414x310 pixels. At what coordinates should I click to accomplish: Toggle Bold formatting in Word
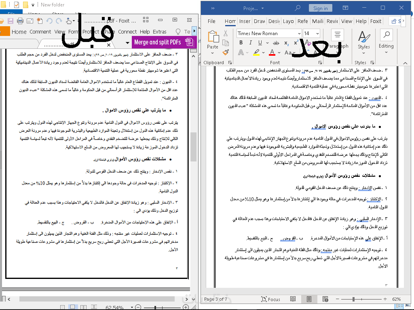(x=241, y=43)
